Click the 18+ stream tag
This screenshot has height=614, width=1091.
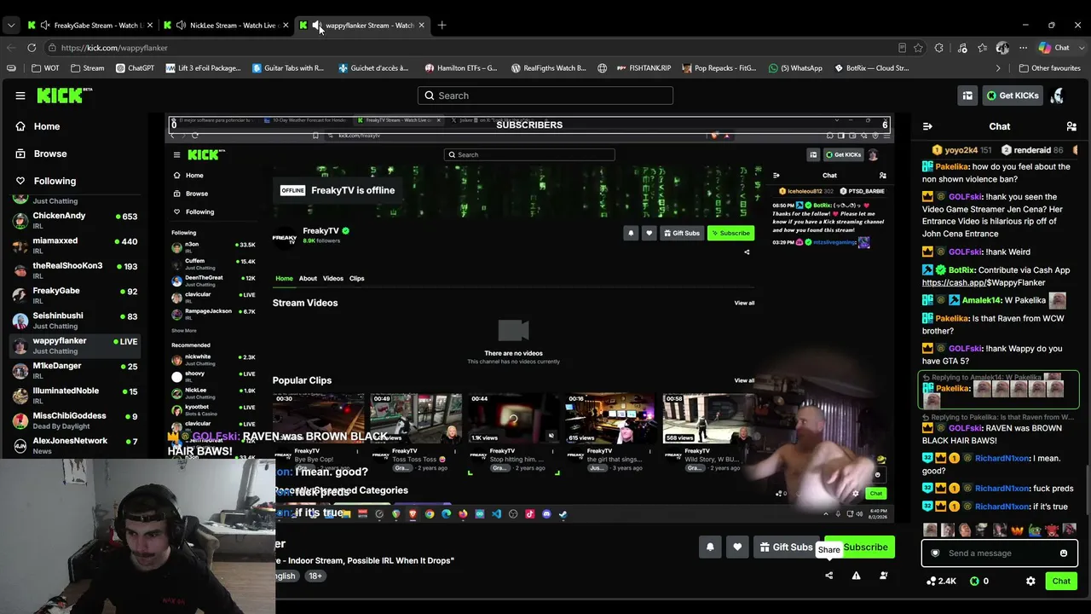pos(315,576)
